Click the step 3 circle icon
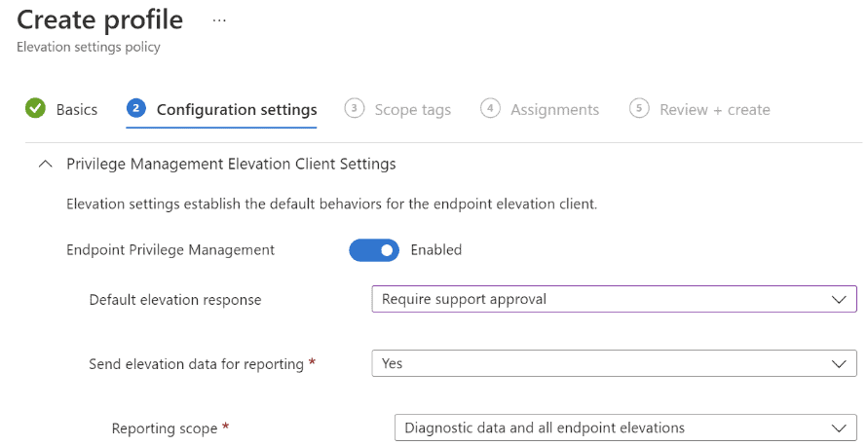Screen dimensions: 868x446 click(x=355, y=108)
